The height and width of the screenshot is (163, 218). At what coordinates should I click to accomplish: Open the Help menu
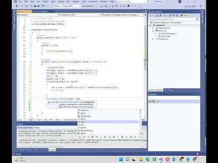click(x=112, y=1)
